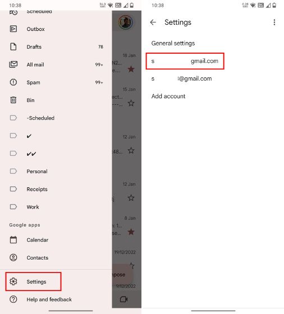
Task: Click the Bin trash can icon
Action: [13, 100]
